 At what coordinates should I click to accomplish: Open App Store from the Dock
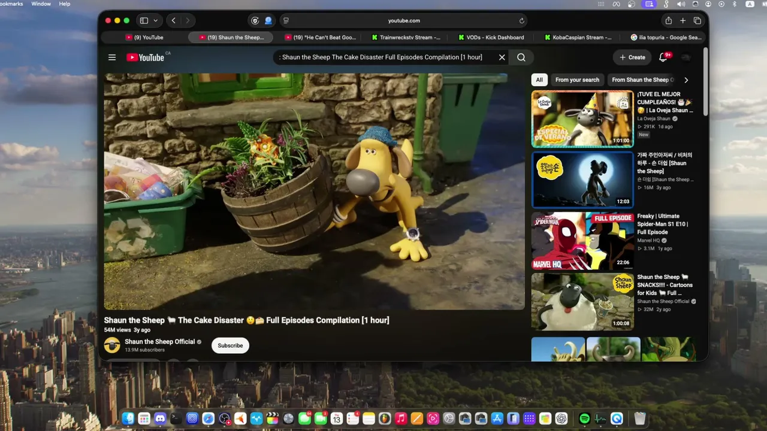tap(497, 418)
